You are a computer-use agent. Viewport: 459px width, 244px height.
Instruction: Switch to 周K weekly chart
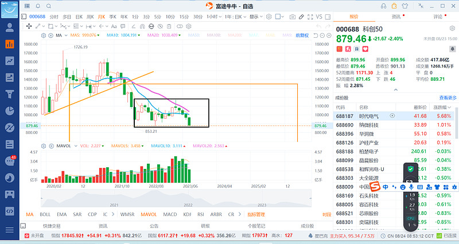click(x=90, y=17)
